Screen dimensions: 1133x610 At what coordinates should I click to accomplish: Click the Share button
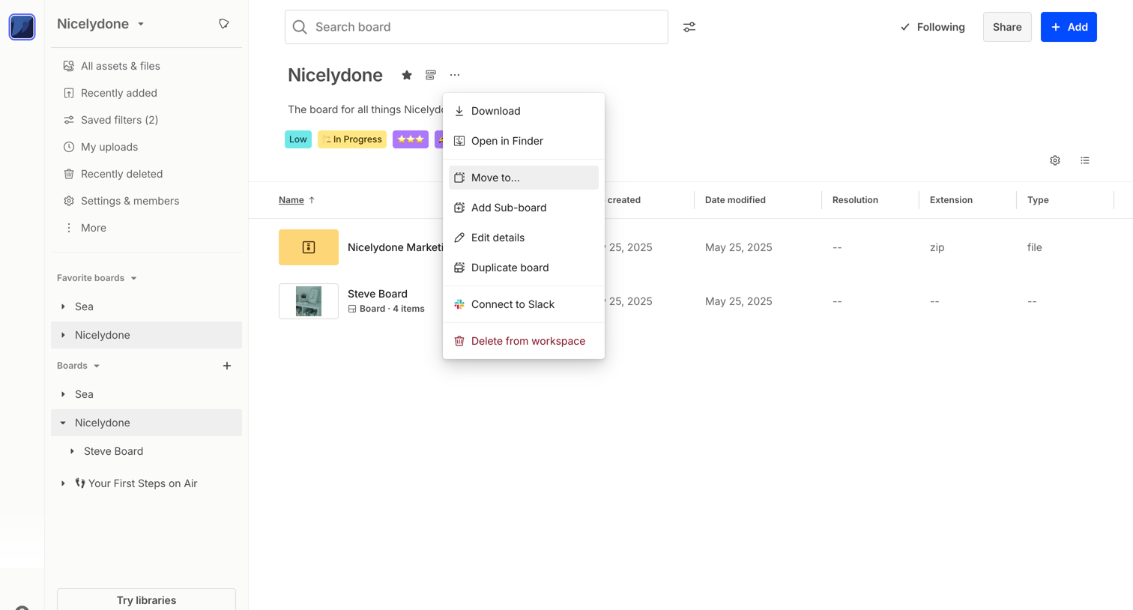tap(1007, 27)
